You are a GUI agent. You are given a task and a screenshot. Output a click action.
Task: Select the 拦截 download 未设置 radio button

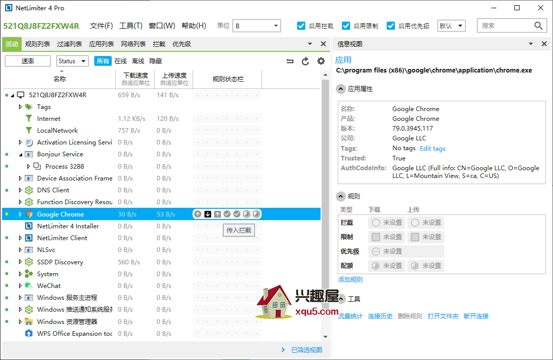tap(376, 223)
